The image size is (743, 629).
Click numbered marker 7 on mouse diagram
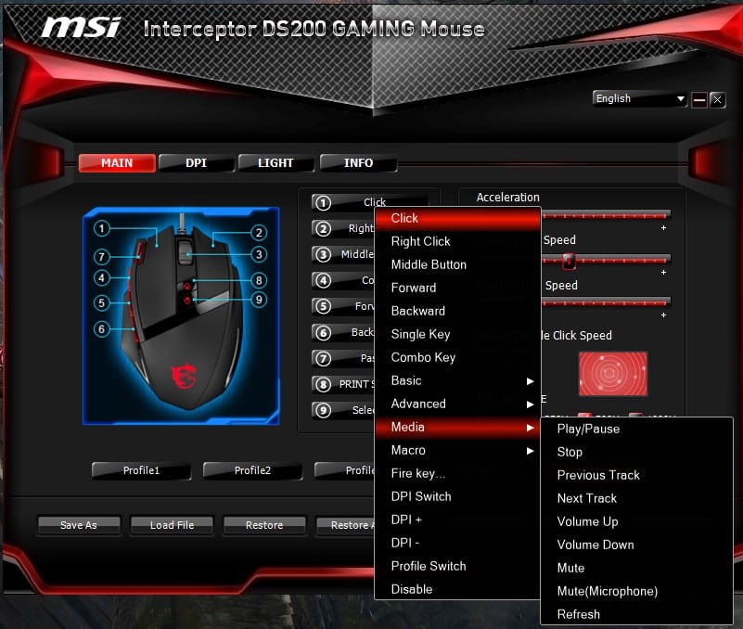coord(101,257)
